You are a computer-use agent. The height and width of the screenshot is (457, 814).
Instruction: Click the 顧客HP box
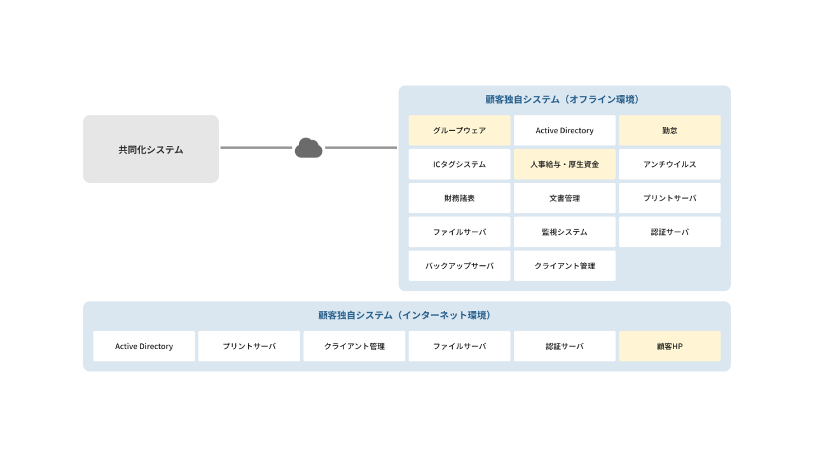[670, 346]
